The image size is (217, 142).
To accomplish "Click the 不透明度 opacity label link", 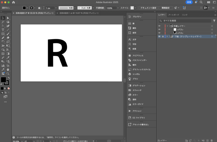I will tap(100, 8).
